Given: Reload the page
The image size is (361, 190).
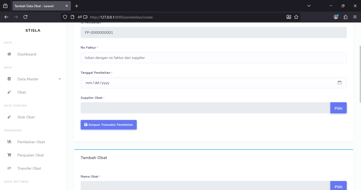Looking at the screenshot, I should coord(25,17).
